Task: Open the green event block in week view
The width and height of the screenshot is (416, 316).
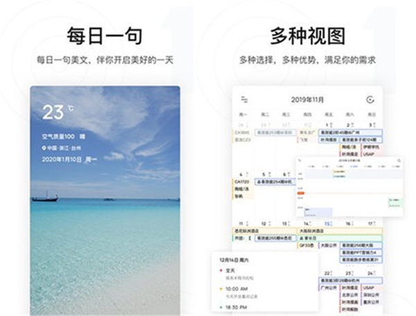Action: click(x=395, y=202)
